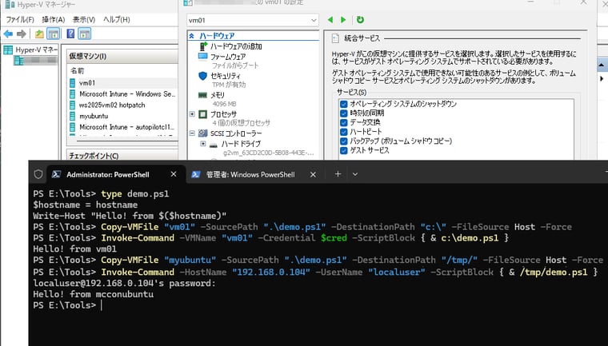Select SCSI コントローラー item
Image resolution: width=608 pixels, height=346 pixels.
pos(236,133)
